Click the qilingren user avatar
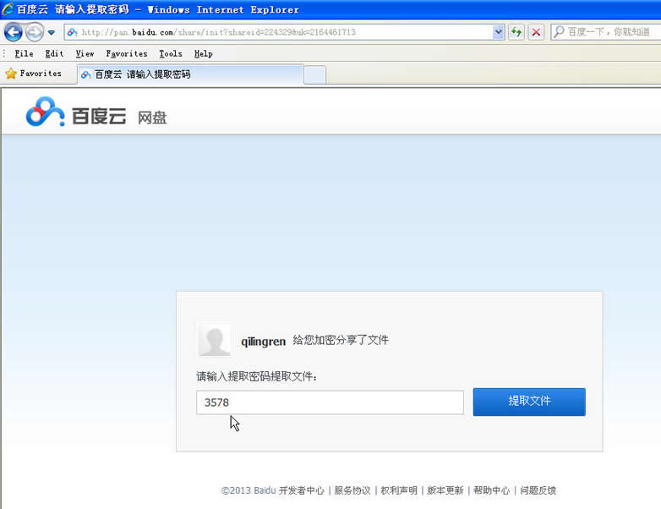661x509 pixels. [x=214, y=340]
